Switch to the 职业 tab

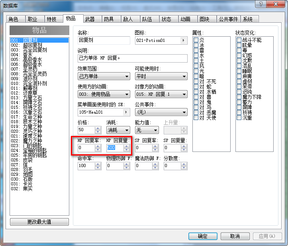click(35, 19)
